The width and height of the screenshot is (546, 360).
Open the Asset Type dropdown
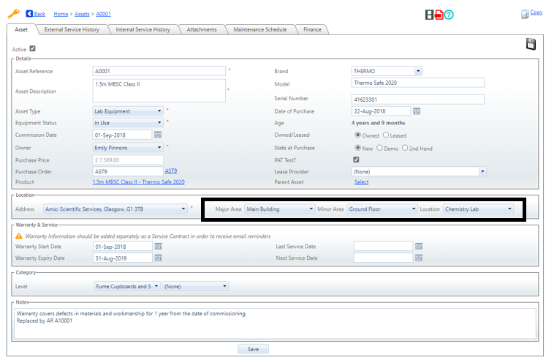pyautogui.click(x=128, y=111)
